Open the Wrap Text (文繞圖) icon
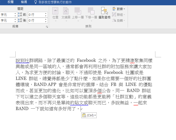The image size is (176, 140). point(66,11)
